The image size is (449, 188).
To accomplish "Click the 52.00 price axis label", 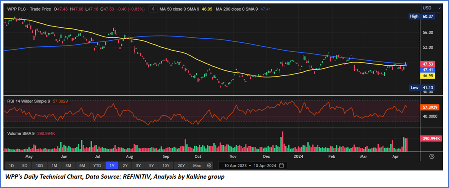I will (428, 47).
